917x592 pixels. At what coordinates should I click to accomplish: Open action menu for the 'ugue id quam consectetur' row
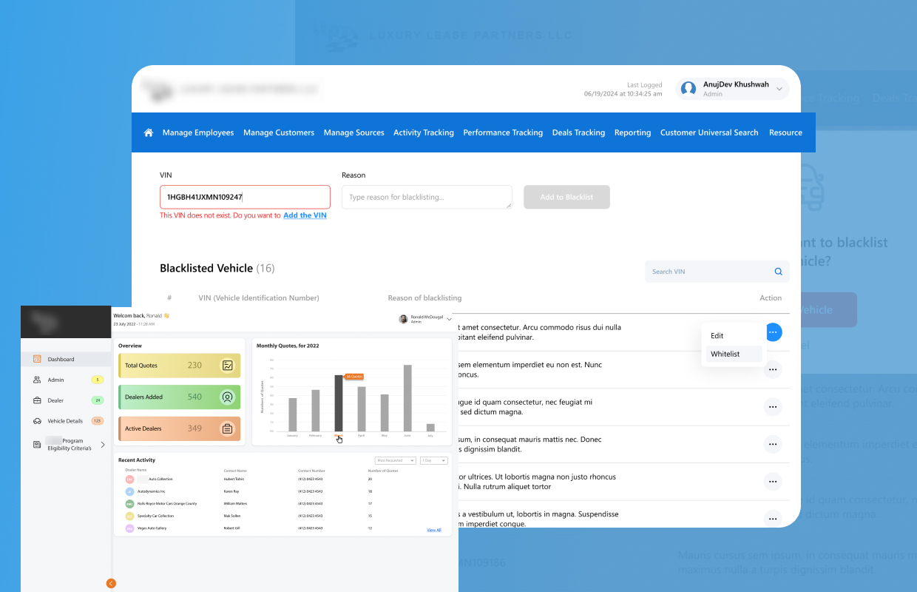(x=773, y=407)
